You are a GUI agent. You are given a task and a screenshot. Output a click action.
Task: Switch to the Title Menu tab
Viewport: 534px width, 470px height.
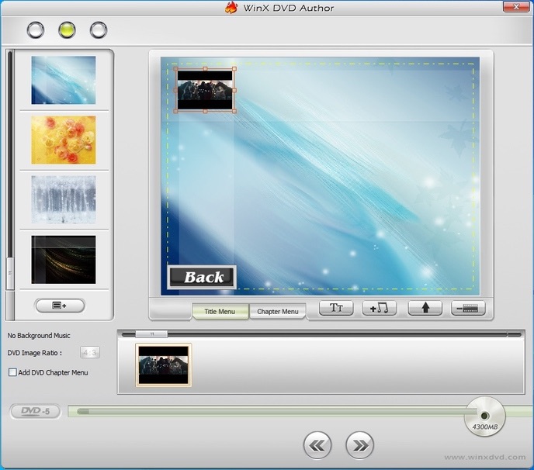coord(220,312)
